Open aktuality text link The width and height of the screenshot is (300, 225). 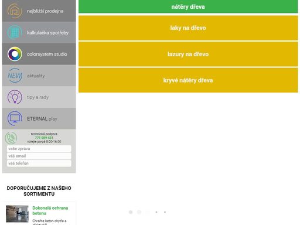point(36,76)
